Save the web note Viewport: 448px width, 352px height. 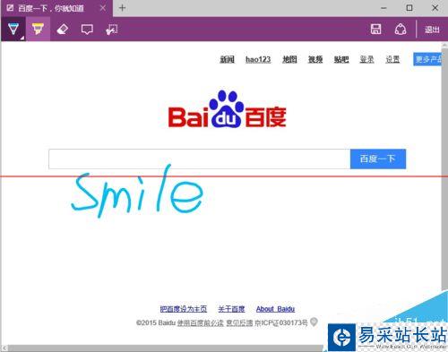click(375, 30)
